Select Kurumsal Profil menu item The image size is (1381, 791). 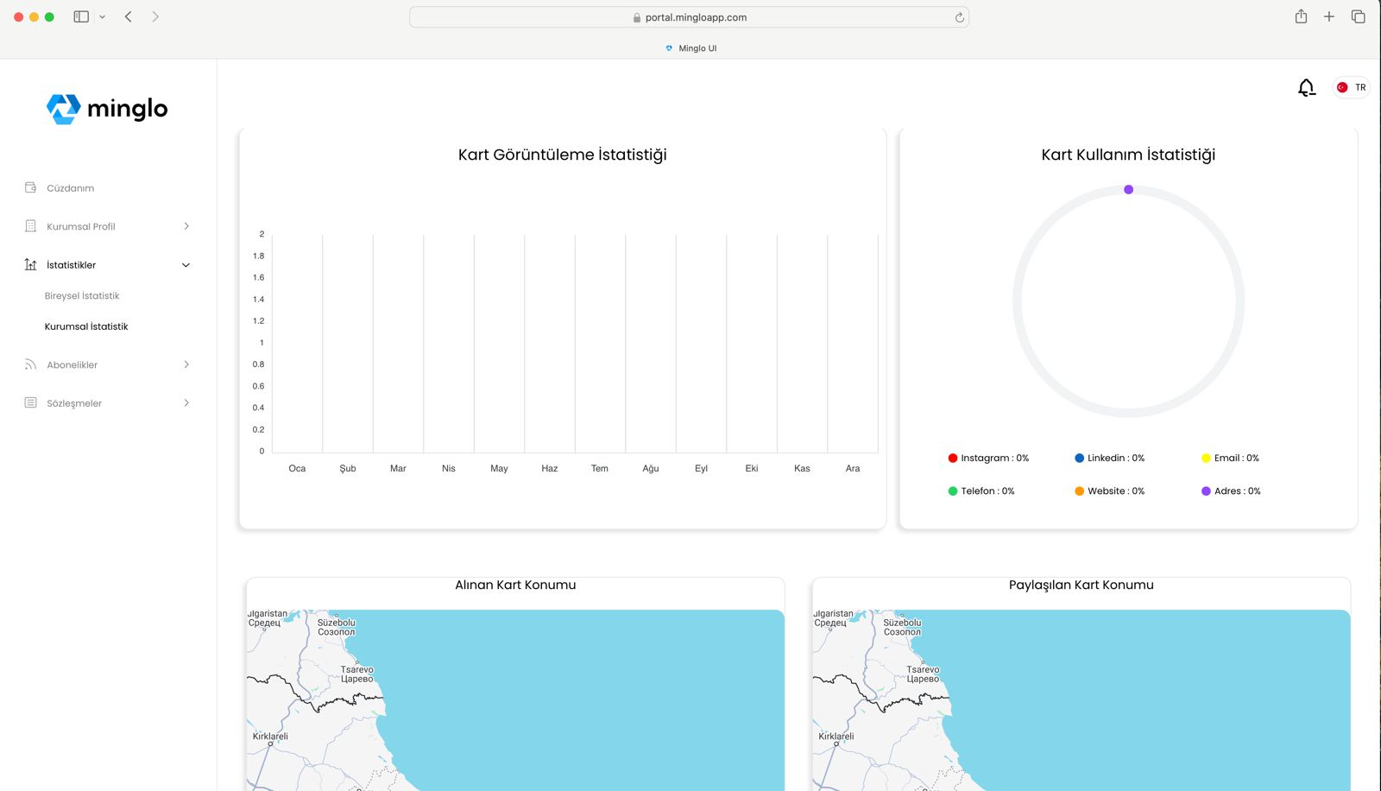pos(81,226)
